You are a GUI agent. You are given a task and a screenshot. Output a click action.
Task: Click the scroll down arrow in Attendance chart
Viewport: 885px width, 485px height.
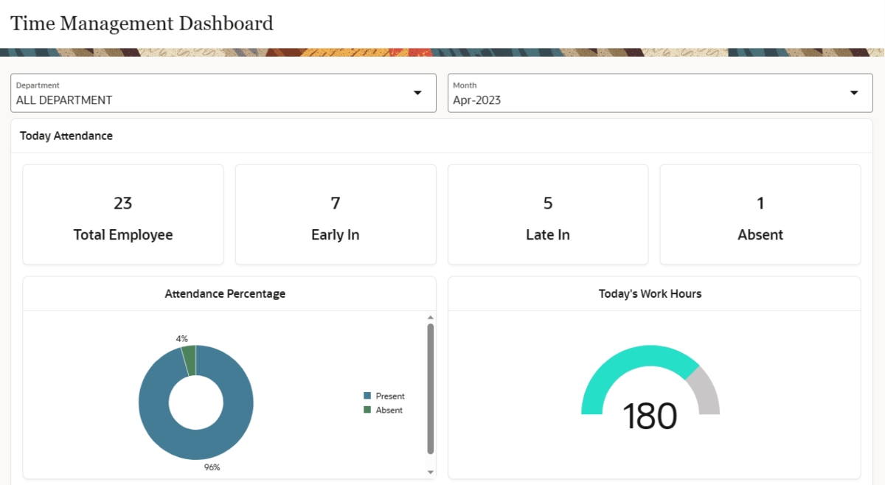(431, 472)
